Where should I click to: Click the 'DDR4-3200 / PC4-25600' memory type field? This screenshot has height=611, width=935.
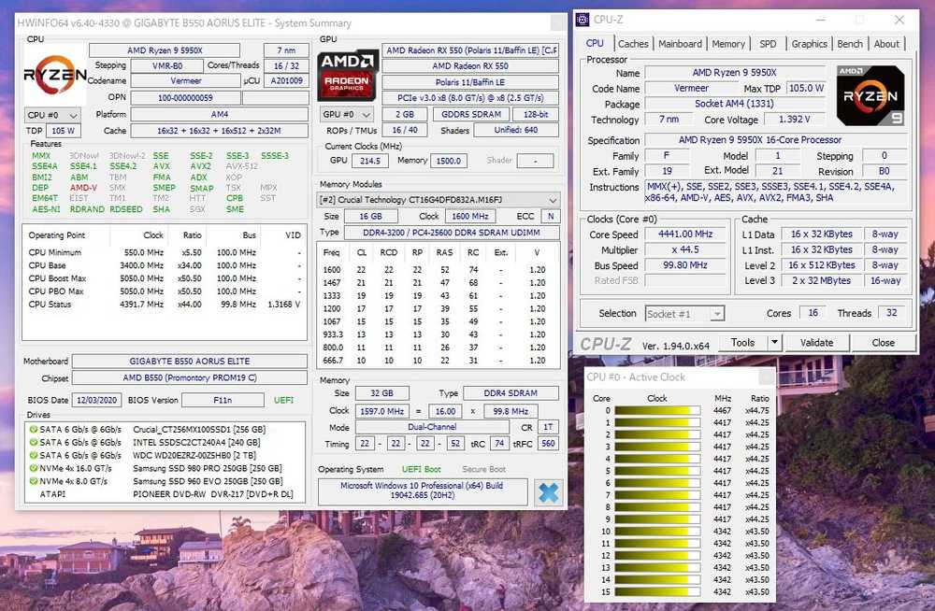452,233
